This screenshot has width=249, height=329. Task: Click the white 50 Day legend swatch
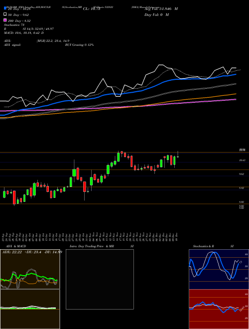[x=5, y=14]
